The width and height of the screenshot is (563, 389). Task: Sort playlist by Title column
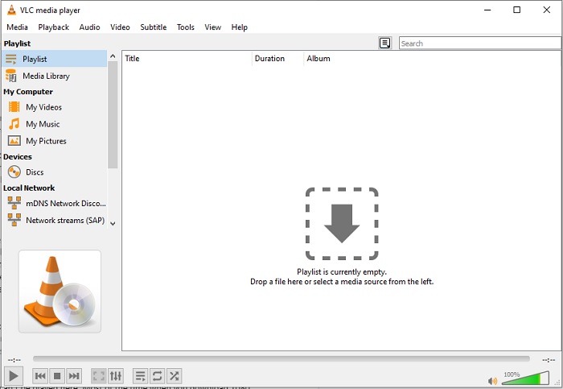[187, 59]
